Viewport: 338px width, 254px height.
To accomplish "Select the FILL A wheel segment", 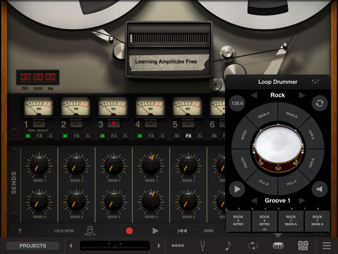I will (x=292, y=183).
